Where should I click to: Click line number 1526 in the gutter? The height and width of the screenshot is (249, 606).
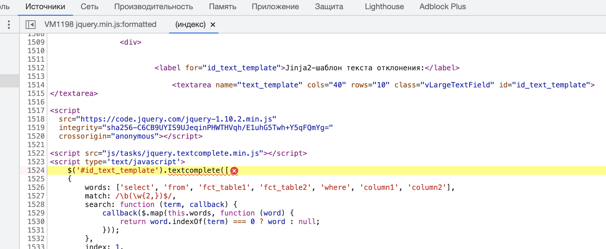tap(36, 187)
